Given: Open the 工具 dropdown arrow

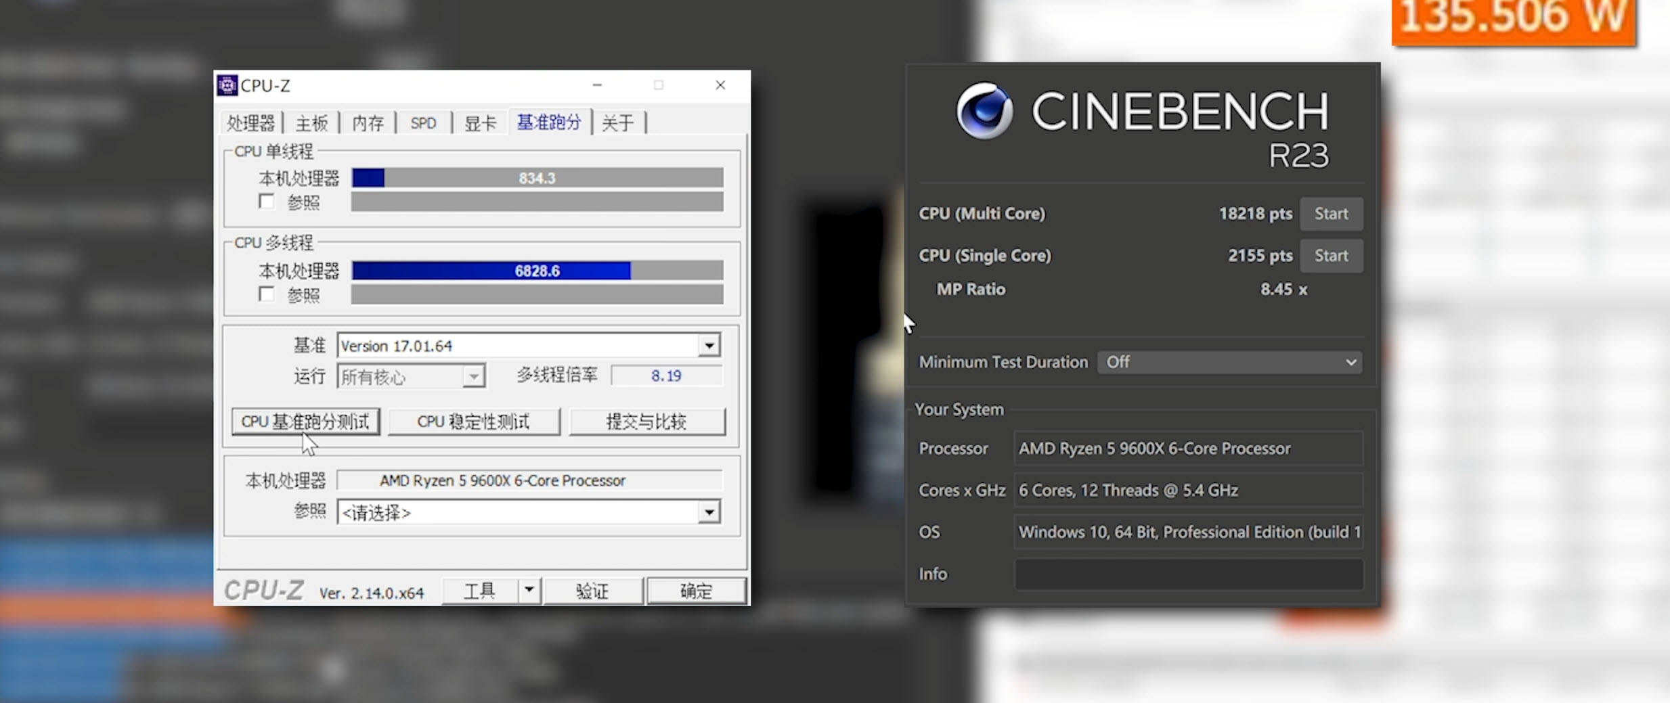Looking at the screenshot, I should tap(529, 591).
